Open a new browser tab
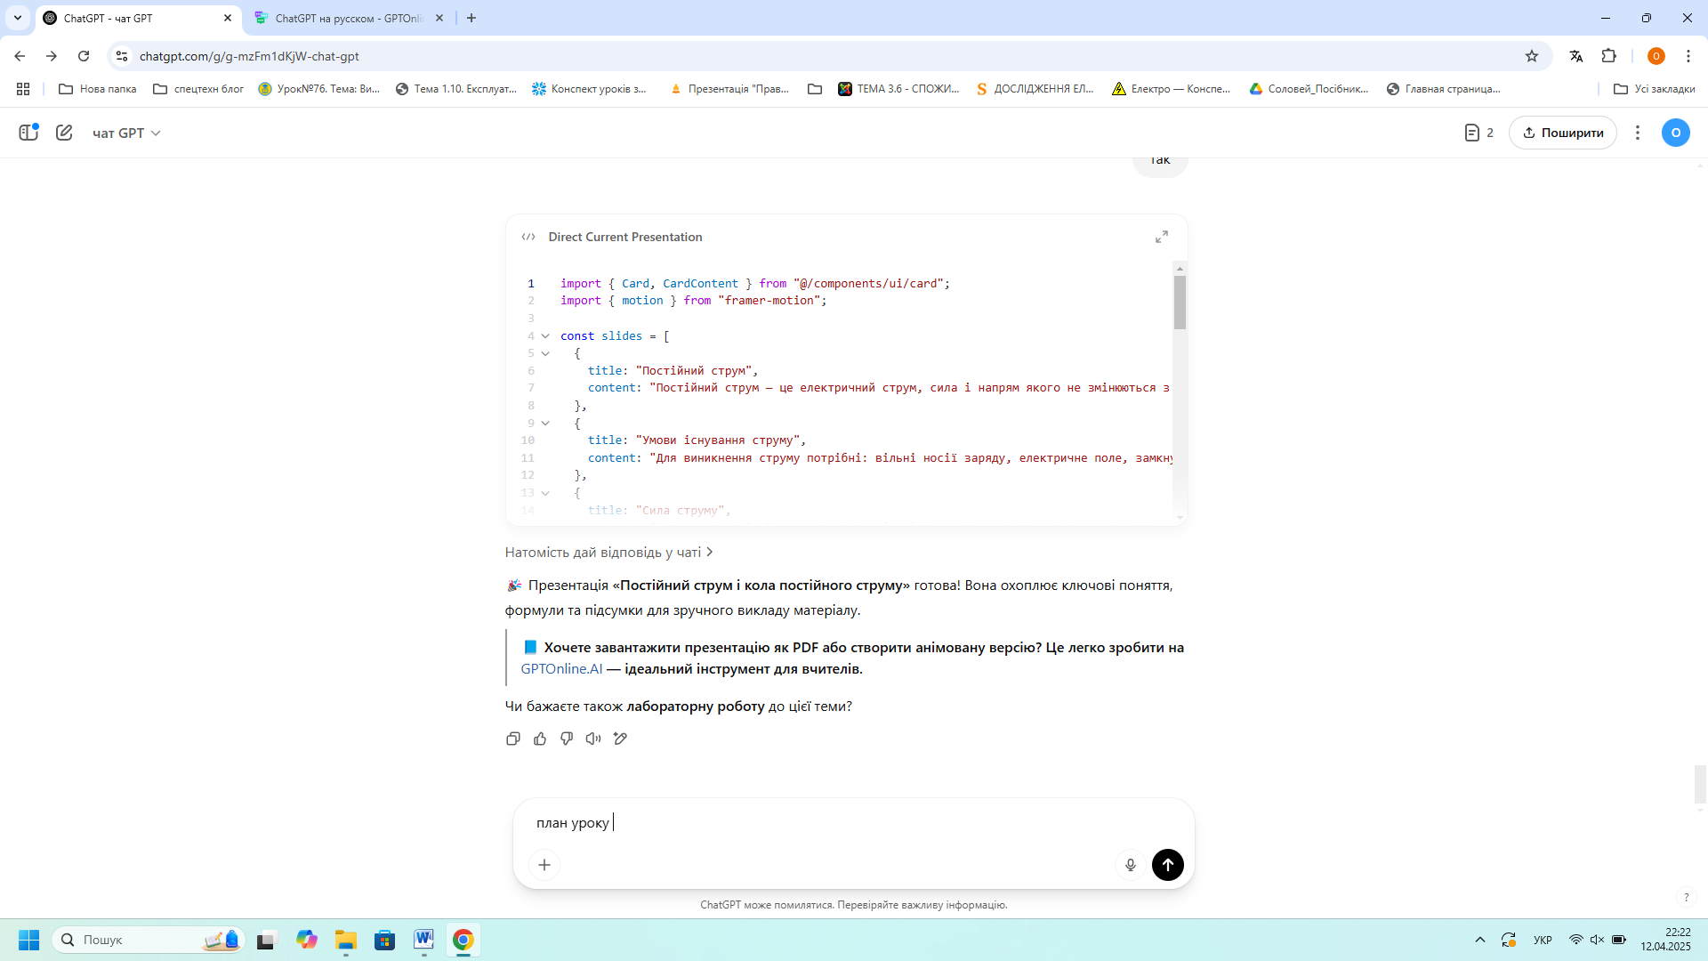 click(x=471, y=18)
